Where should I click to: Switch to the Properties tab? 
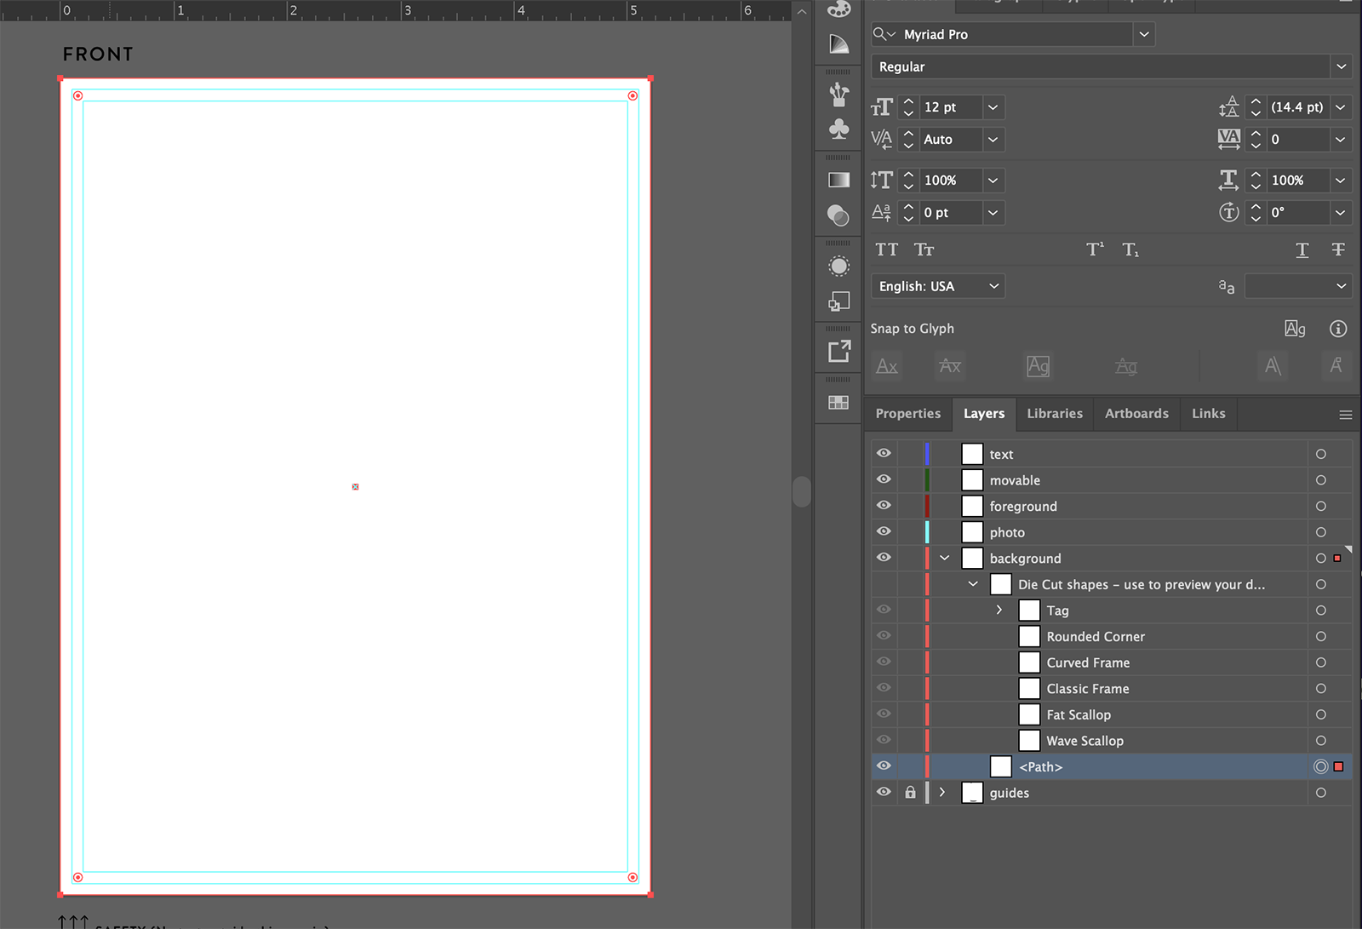pos(907,414)
